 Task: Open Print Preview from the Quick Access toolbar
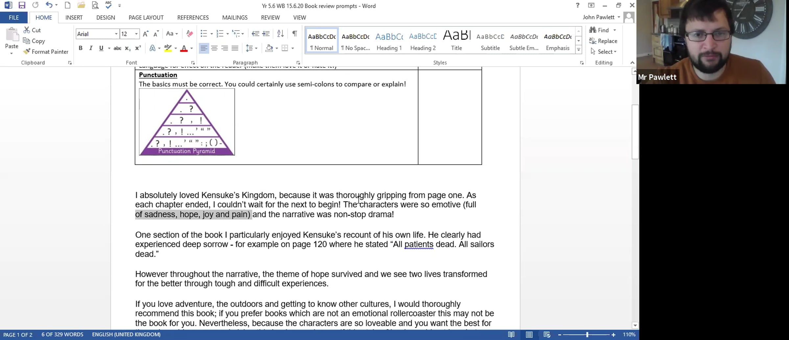click(95, 5)
